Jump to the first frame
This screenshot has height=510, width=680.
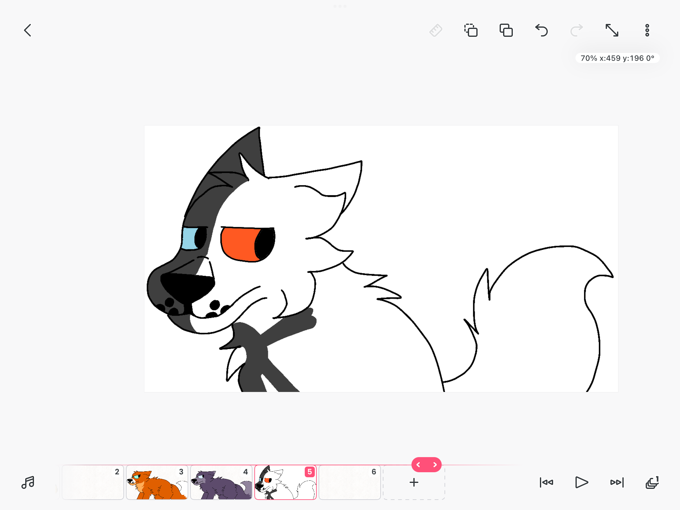tap(547, 482)
